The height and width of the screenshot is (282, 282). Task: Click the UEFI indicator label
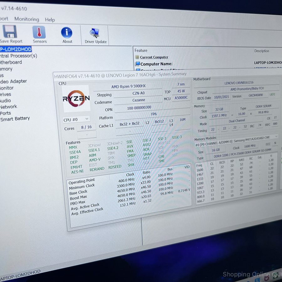point(272,95)
